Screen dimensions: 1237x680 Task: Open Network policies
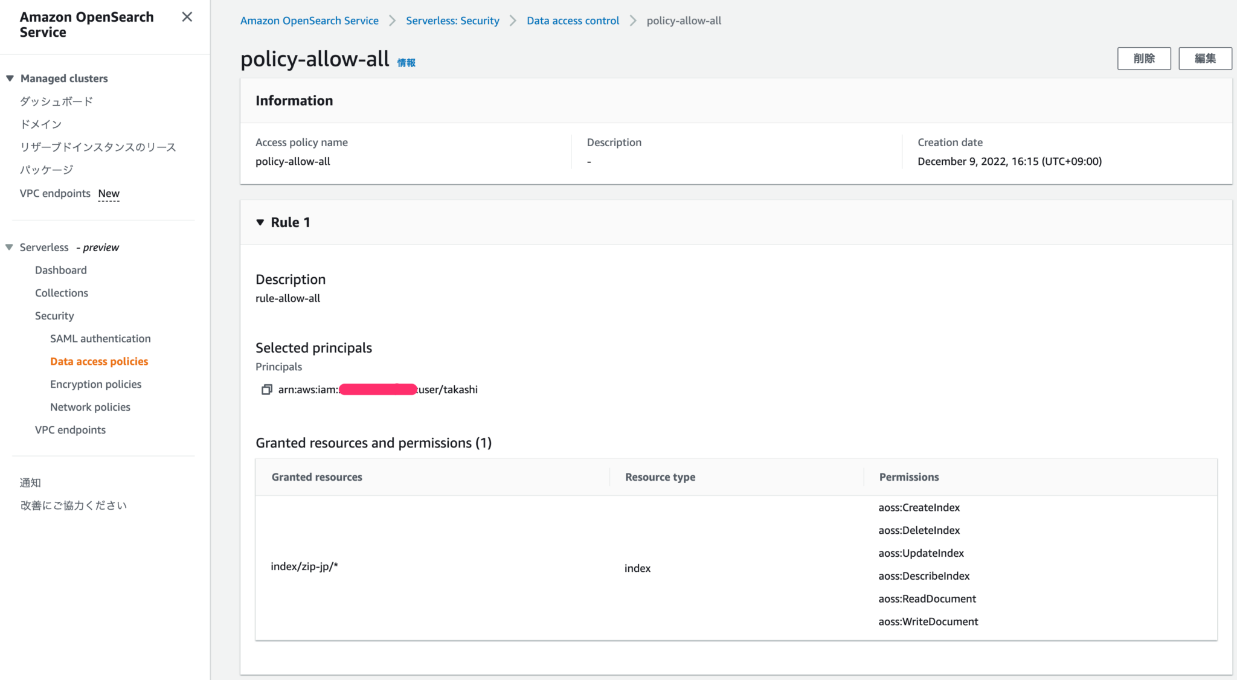(x=90, y=406)
